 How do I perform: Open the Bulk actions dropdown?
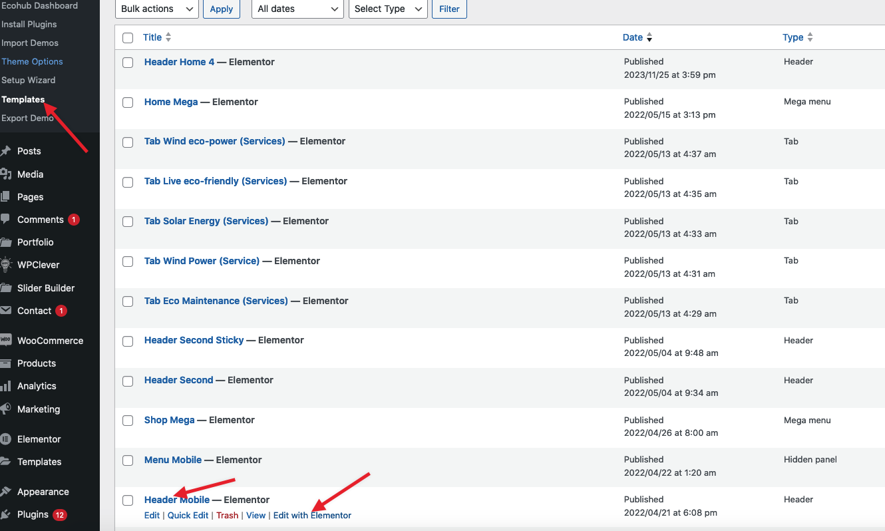click(156, 9)
